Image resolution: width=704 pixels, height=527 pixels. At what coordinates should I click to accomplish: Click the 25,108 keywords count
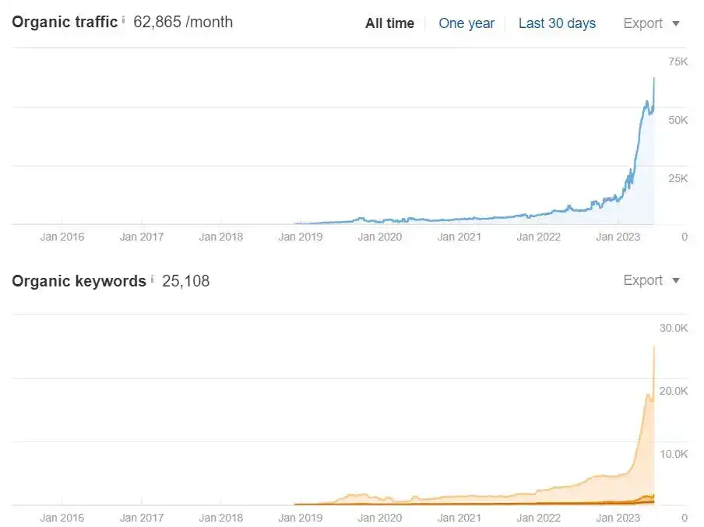(186, 281)
